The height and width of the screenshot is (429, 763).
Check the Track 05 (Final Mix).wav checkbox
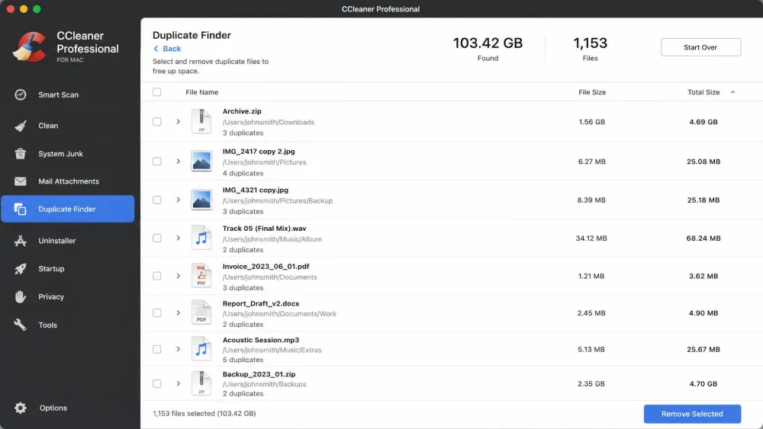(x=156, y=238)
